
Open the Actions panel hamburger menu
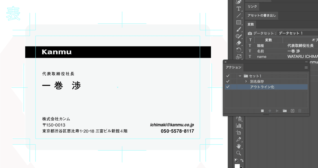tap(306, 67)
